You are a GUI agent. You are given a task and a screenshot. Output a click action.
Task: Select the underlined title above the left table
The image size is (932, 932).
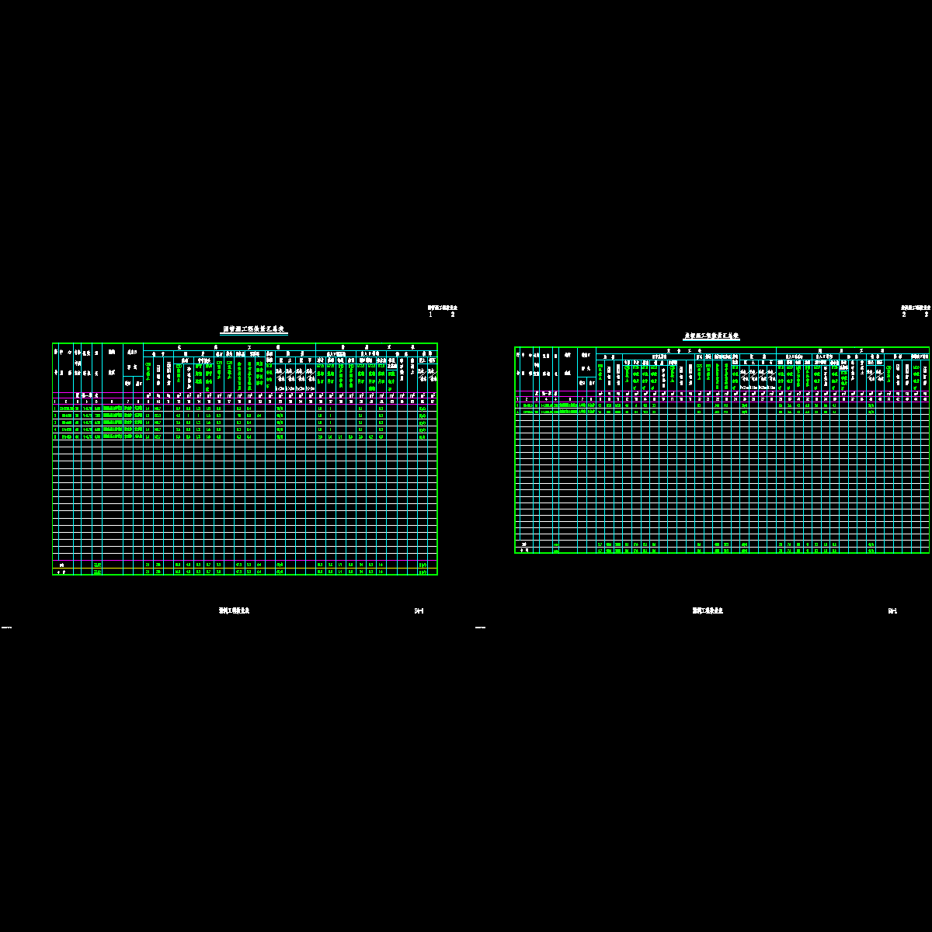point(255,330)
